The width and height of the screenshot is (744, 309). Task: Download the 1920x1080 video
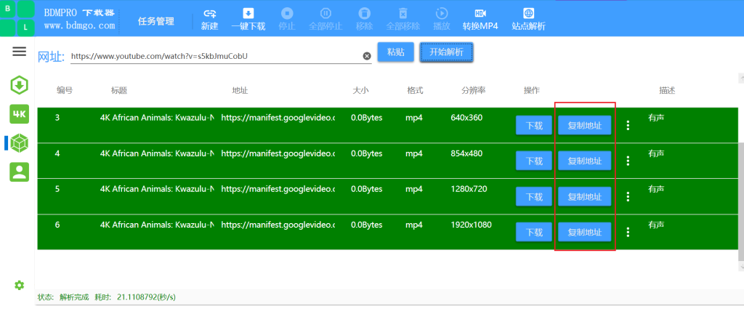pos(534,232)
